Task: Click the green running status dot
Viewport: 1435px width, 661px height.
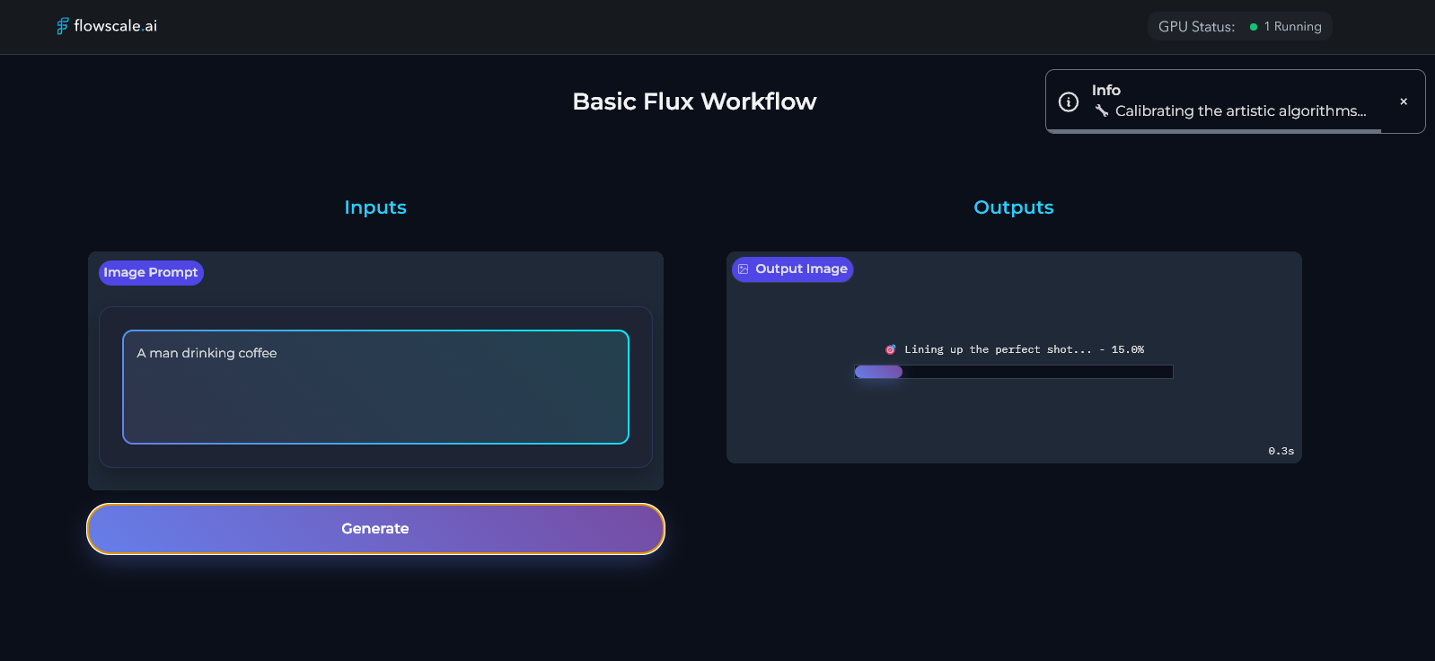Action: coord(1254,27)
